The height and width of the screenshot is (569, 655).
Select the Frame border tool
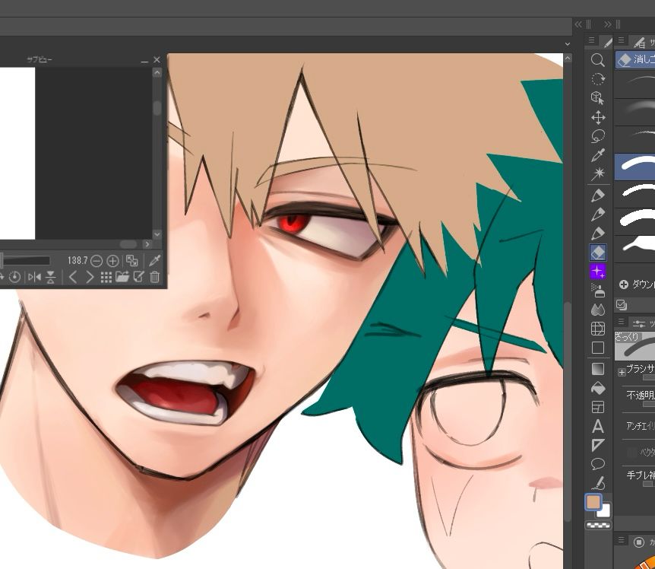tap(598, 407)
